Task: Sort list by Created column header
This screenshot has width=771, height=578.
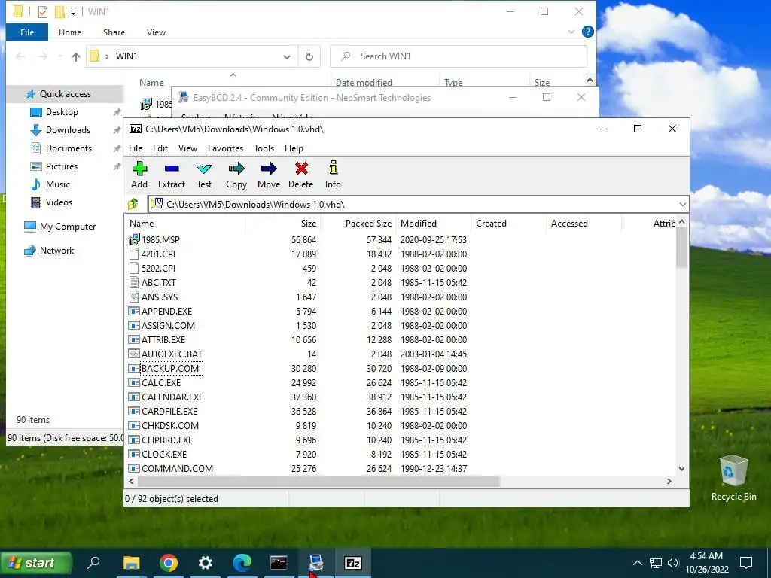Action: [508, 223]
